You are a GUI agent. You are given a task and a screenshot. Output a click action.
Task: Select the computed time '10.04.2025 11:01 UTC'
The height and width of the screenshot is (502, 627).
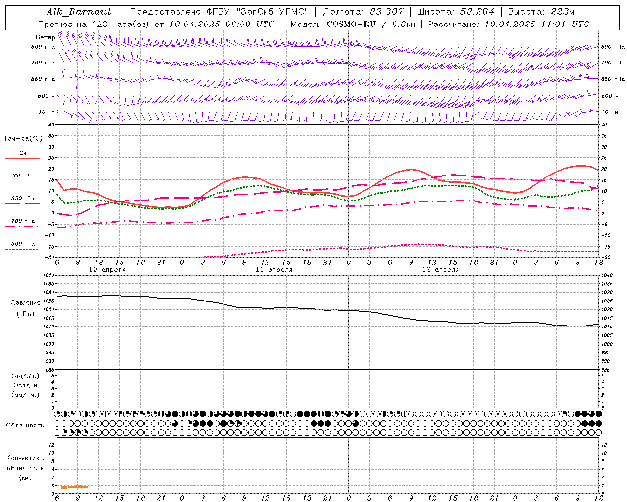537,24
